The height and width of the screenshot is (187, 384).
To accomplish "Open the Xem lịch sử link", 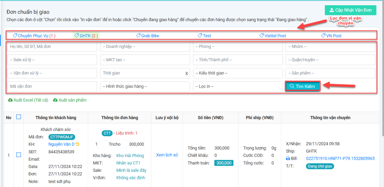I will pyautogui.click(x=166, y=155).
